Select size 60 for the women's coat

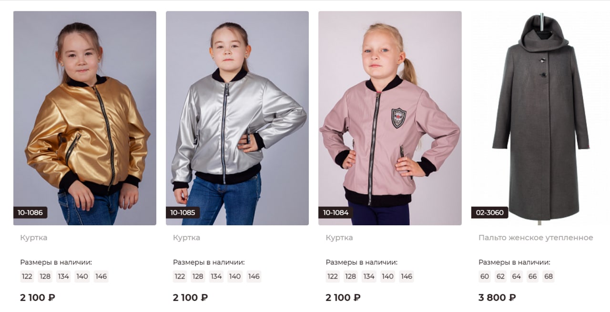(485, 277)
